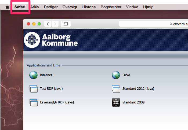Click the Standard 2012 (Java) window icon

pyautogui.click(x=116, y=89)
